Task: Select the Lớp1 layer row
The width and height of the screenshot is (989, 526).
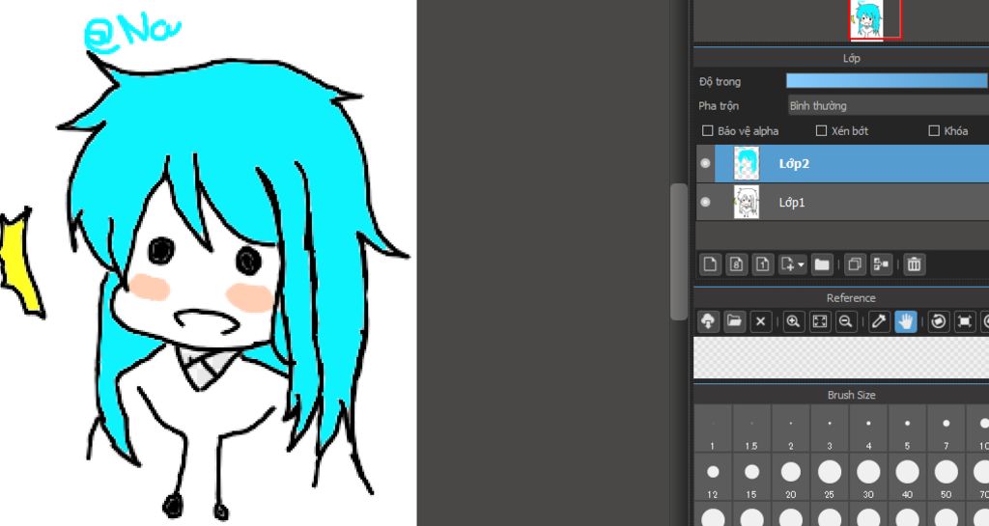Action: [842, 203]
